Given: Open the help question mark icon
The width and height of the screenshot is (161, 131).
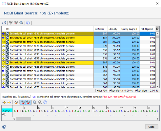Looking at the screenshot, I should [4, 127].
